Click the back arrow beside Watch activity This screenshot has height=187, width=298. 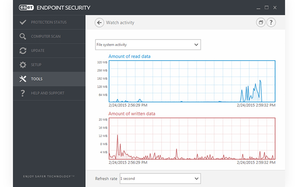click(99, 23)
